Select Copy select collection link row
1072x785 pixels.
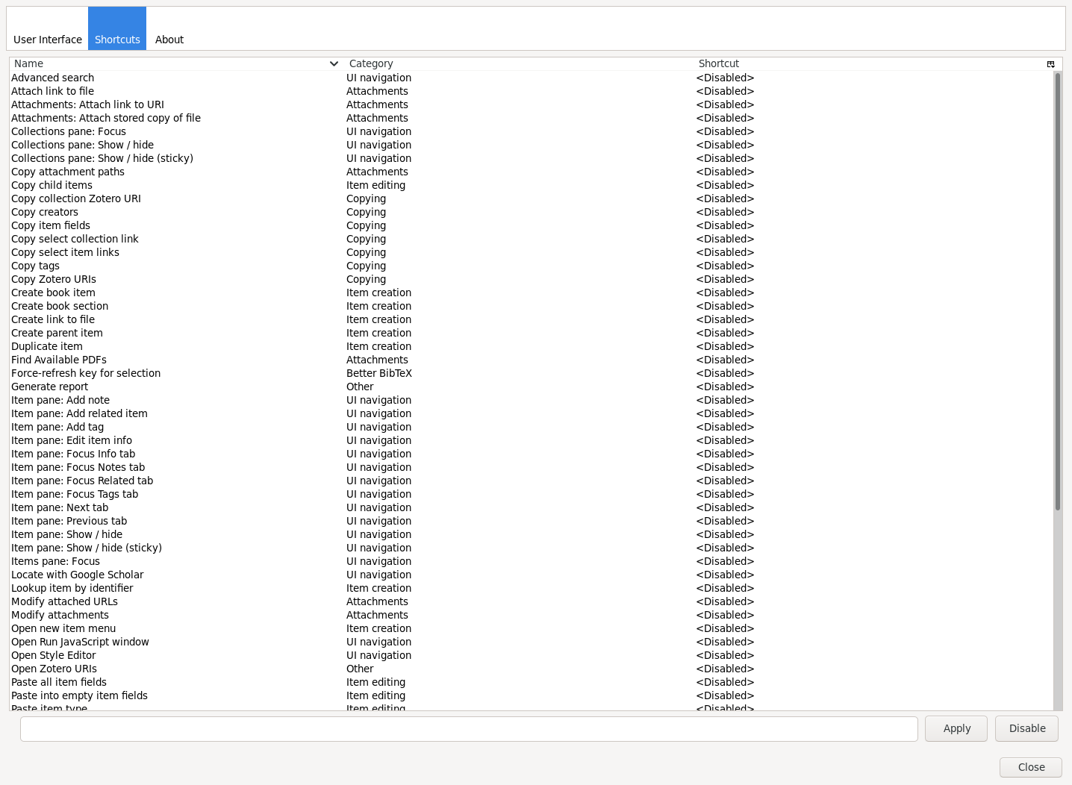coord(531,239)
